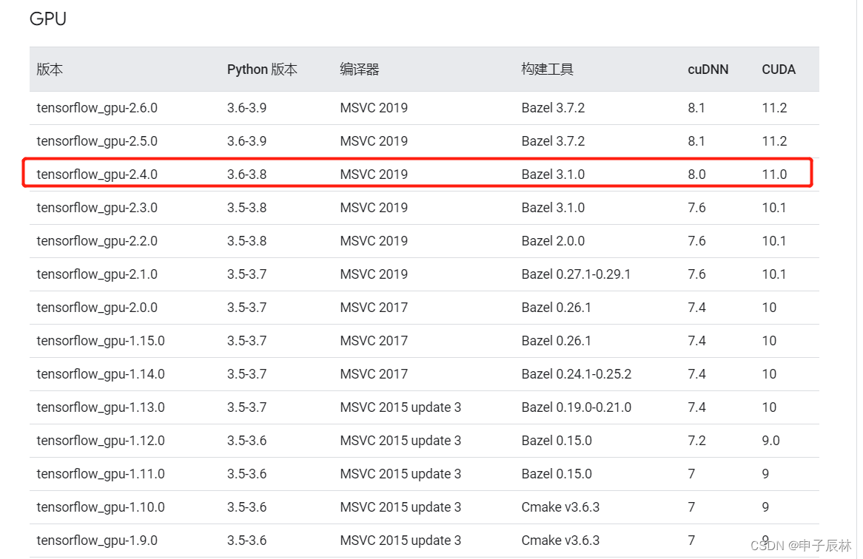
Task: Click CUDA 11.2 in tensorflow_gpu-2.5.0 row
Action: (x=774, y=141)
